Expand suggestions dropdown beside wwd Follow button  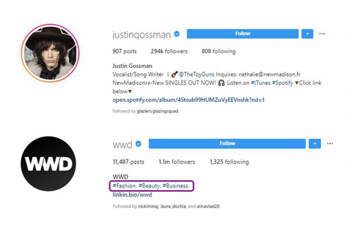coord(315,143)
